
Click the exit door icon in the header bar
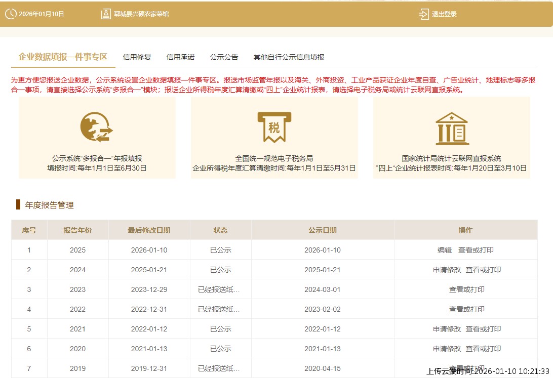tap(423, 14)
